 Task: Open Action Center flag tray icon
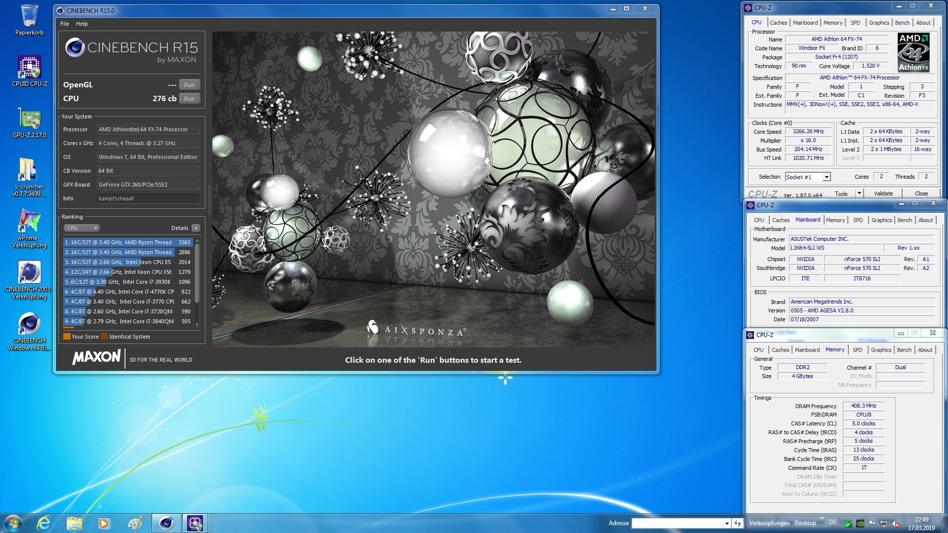click(871, 524)
